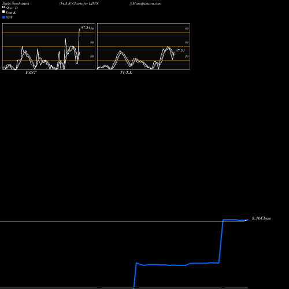Screen dimensions: 289x289
Task: Click the blue OBV legend square
Action: click(3, 17)
